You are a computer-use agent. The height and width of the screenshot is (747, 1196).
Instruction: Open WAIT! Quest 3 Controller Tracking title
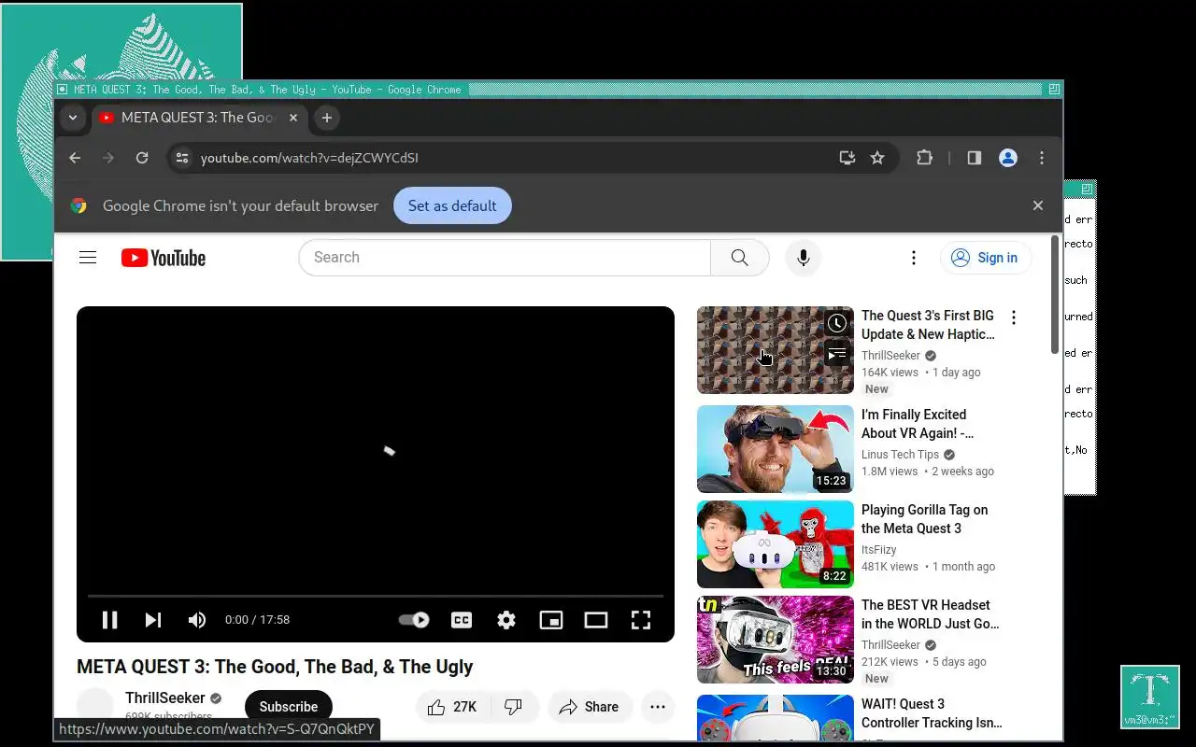pos(932,713)
